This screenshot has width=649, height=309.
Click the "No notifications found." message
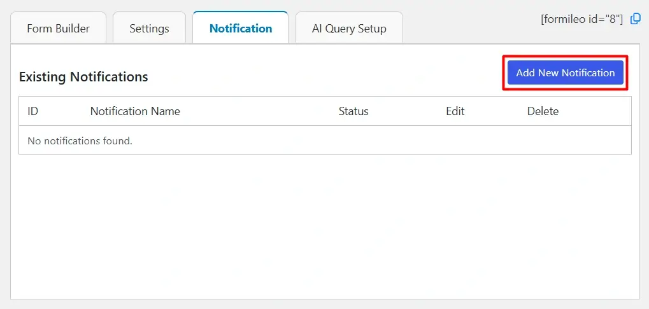(80, 141)
